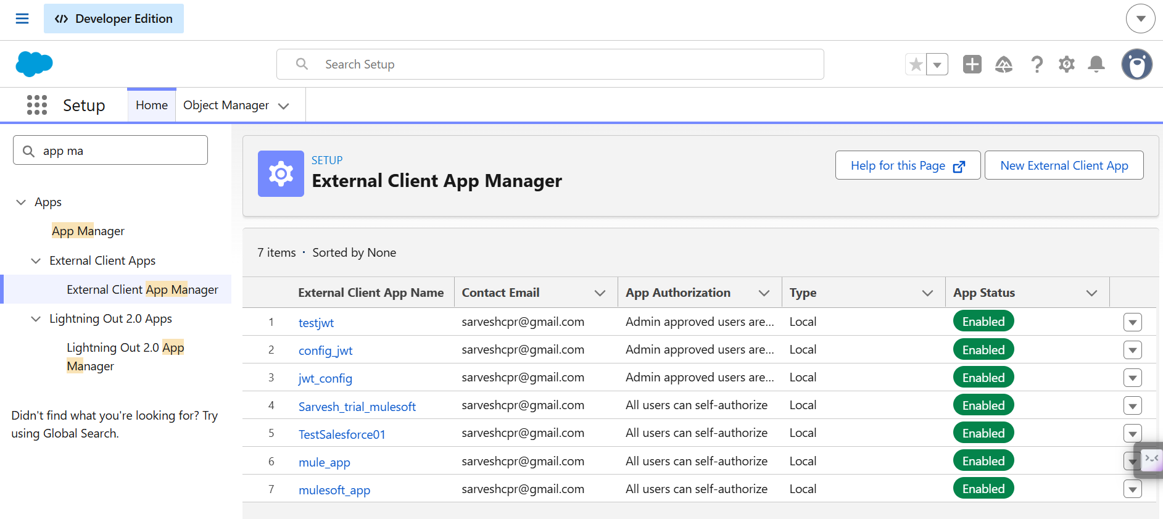Expand the Object Manager tab chevron
This screenshot has height=519, width=1163.
tap(284, 106)
